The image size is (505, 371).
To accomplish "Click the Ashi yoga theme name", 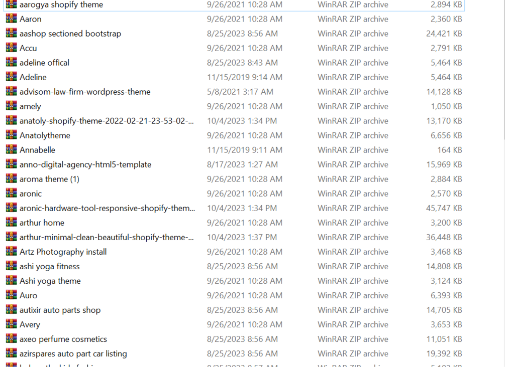I will (50, 281).
